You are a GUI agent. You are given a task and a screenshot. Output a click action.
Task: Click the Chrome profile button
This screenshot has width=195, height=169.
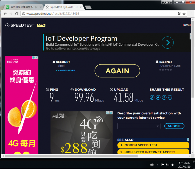(x=167, y=2)
